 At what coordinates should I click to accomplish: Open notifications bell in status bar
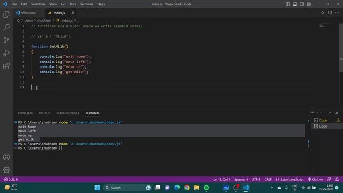pyautogui.click(x=337, y=179)
